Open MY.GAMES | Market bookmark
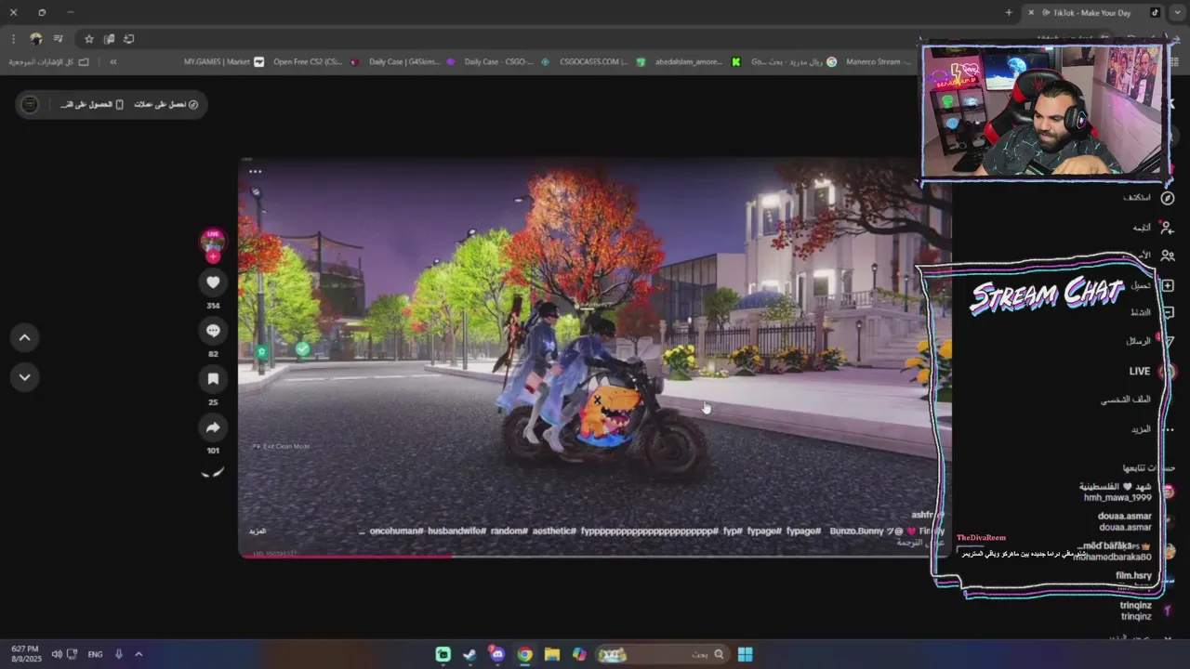Screen dimensions: 1190x669 (223, 62)
